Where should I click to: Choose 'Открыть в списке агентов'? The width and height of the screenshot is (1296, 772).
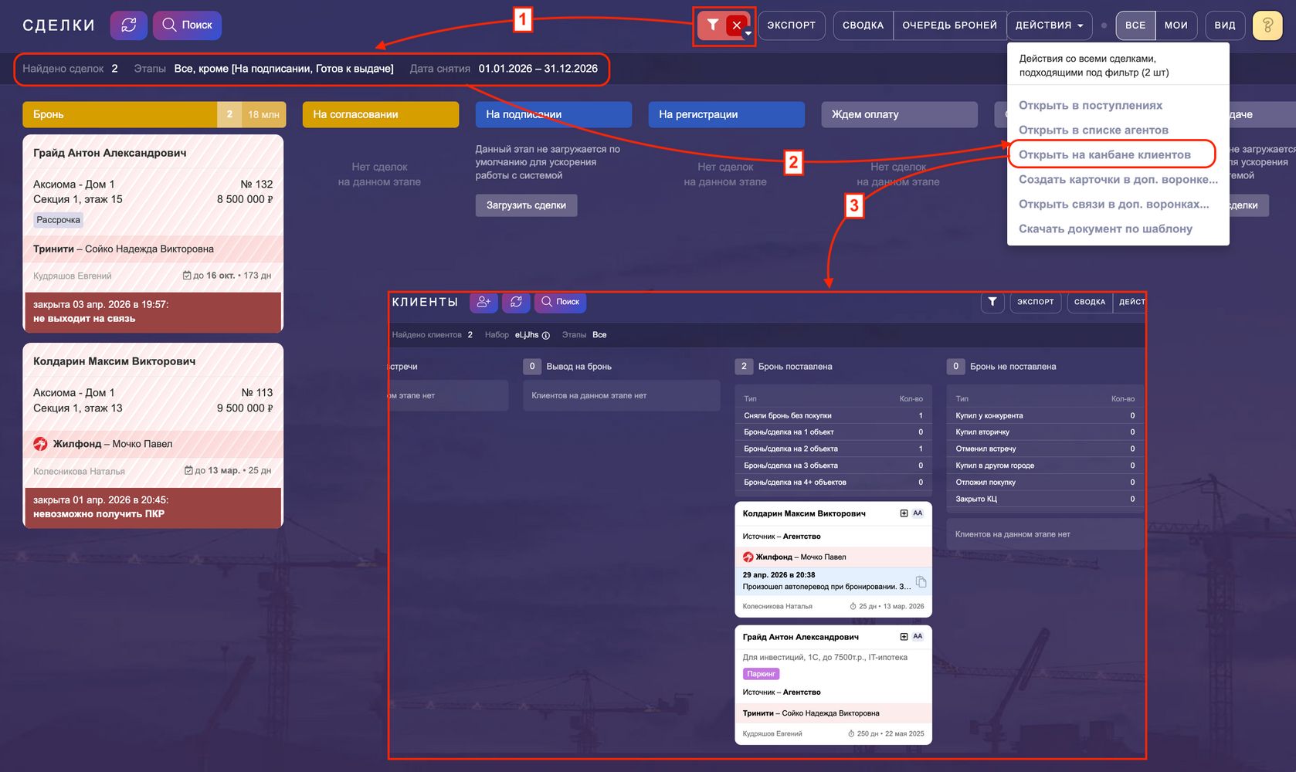click(x=1093, y=130)
